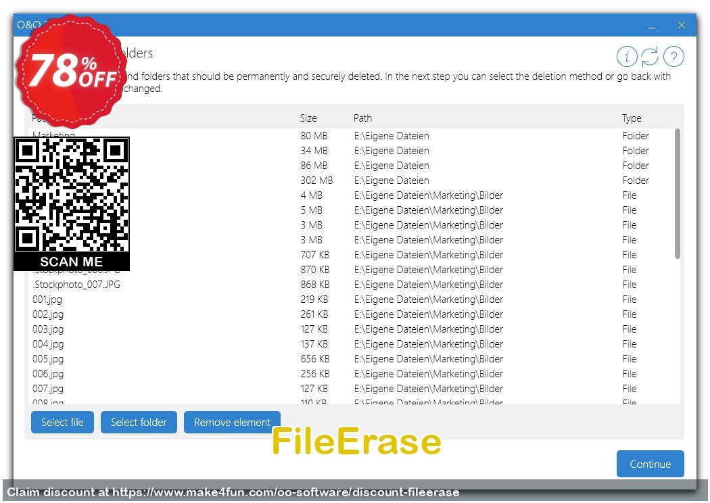The image size is (710, 503).
Task: Click File type cell in 219 KB row
Action: (630, 300)
